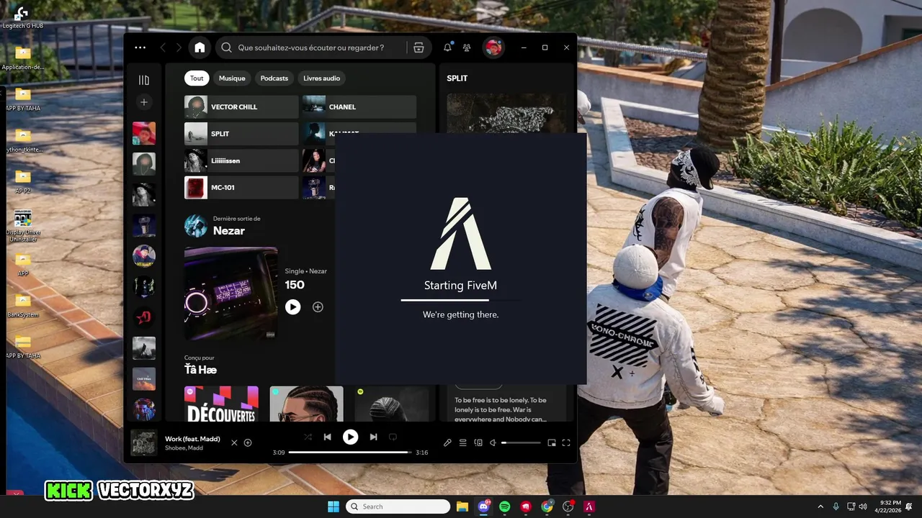This screenshot has height=518, width=922.
Task: Seek on the track progress bar
Action: click(350, 453)
